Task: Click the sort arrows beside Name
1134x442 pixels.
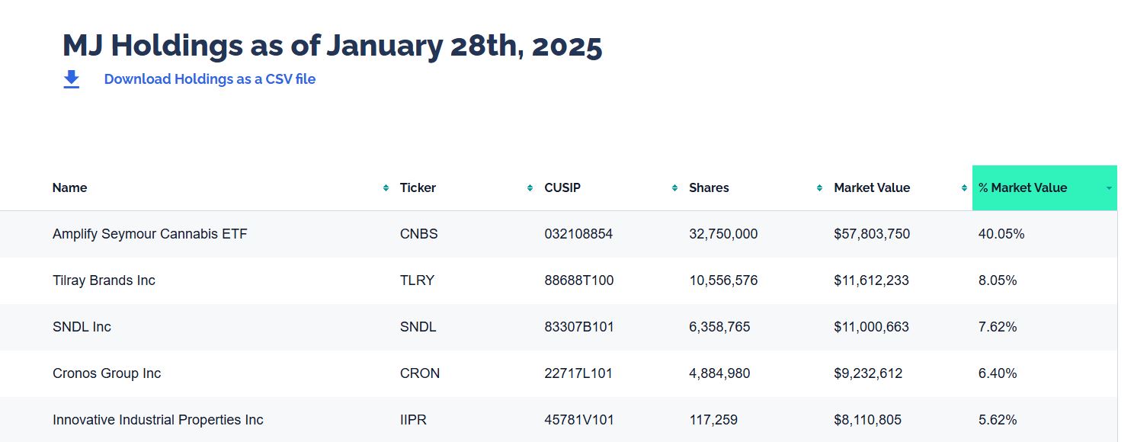Action: click(386, 188)
